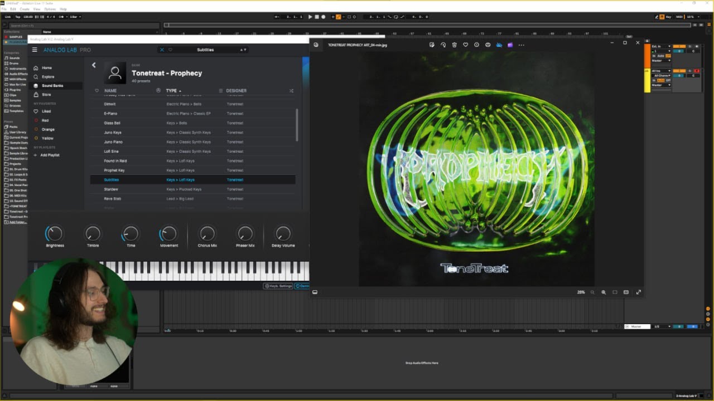Sort presets by the TYPE column
The image size is (714, 401).
[173, 90]
